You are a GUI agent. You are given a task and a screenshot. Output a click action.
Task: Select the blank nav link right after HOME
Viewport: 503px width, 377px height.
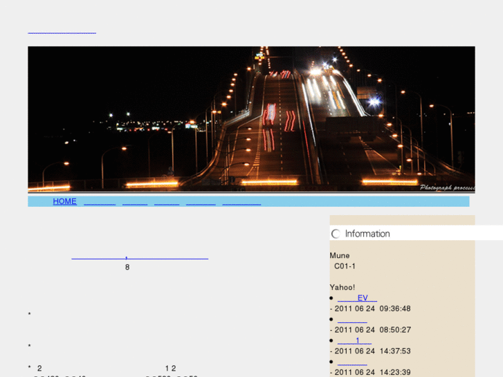(x=100, y=201)
